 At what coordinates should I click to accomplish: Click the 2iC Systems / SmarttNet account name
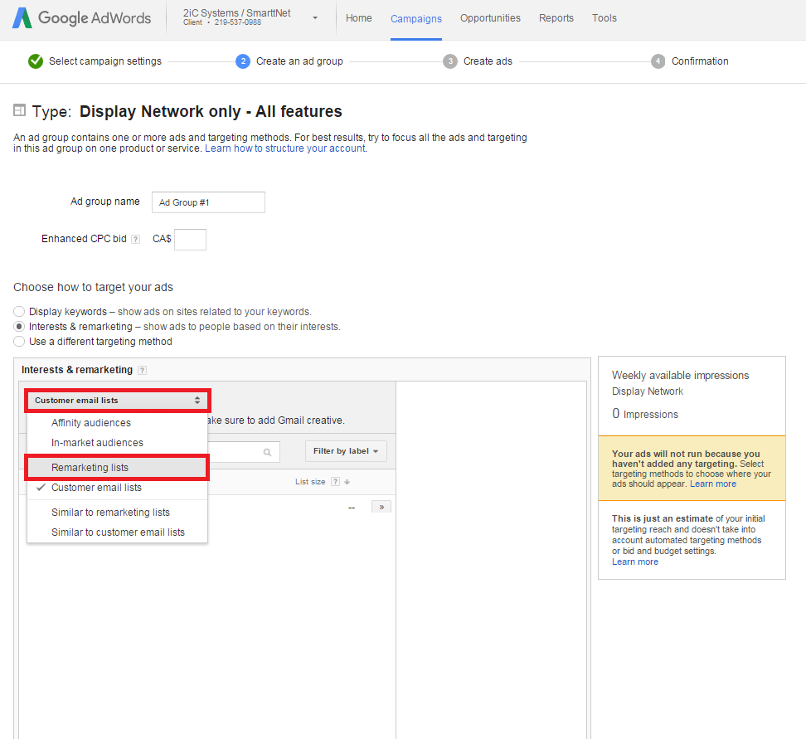(236, 13)
